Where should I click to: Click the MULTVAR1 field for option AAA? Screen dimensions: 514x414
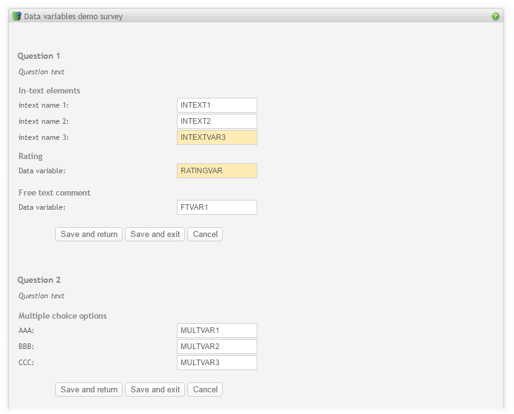[217, 330]
